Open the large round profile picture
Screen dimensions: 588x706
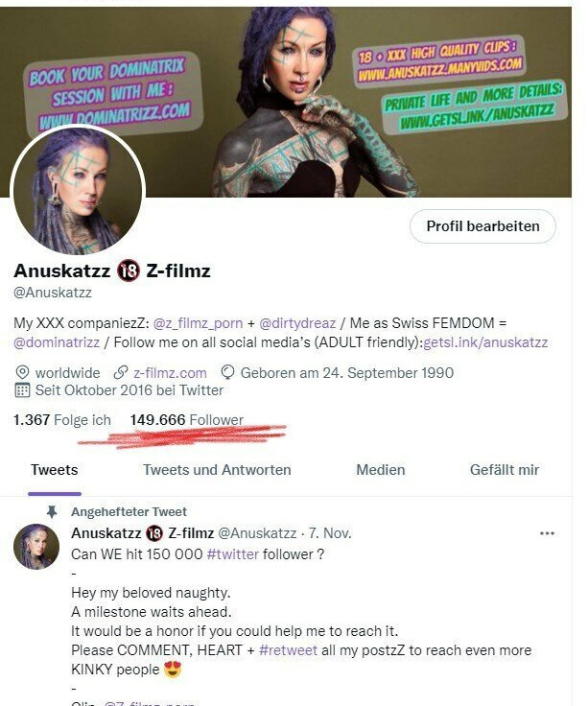pos(78,191)
